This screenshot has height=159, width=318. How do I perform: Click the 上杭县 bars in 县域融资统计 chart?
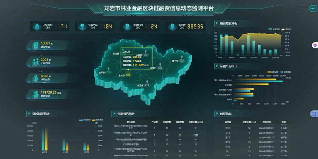click(x=65, y=145)
